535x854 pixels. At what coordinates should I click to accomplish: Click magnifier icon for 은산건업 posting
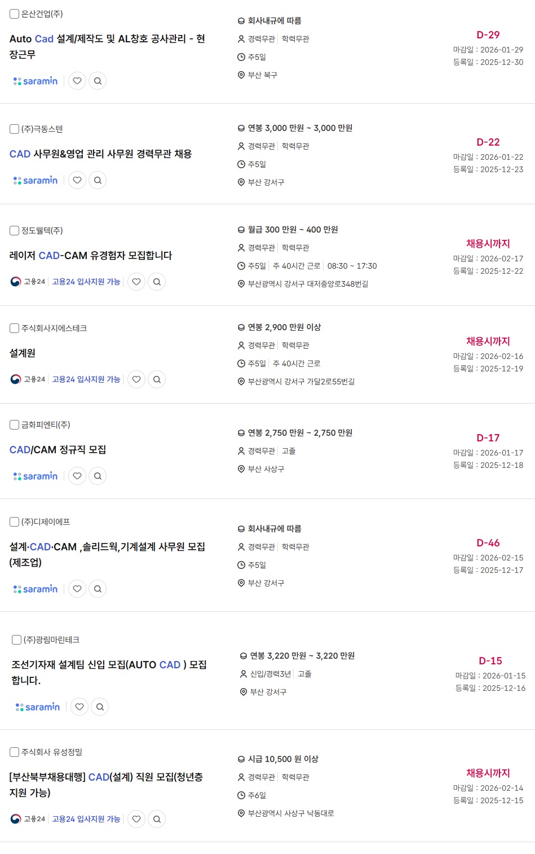pos(98,81)
